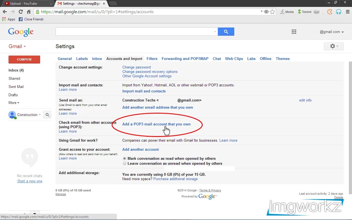This screenshot has width=352, height=220.
Task: Open the Apps bookmarks shortcut
Action: 9,19
